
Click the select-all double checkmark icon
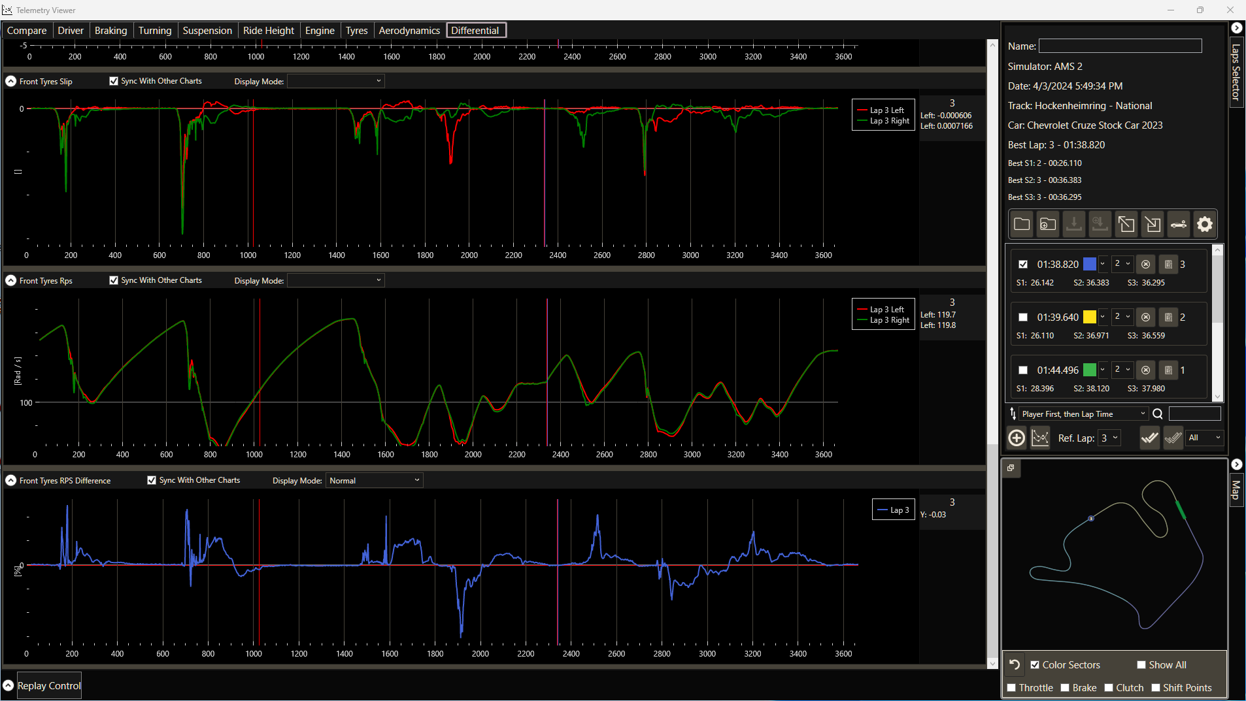click(1149, 438)
